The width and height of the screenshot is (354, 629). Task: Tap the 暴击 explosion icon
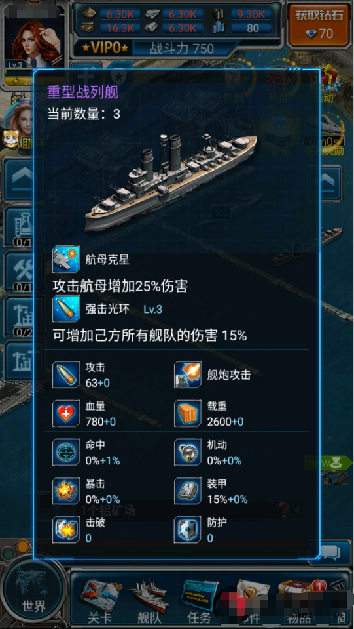66,491
